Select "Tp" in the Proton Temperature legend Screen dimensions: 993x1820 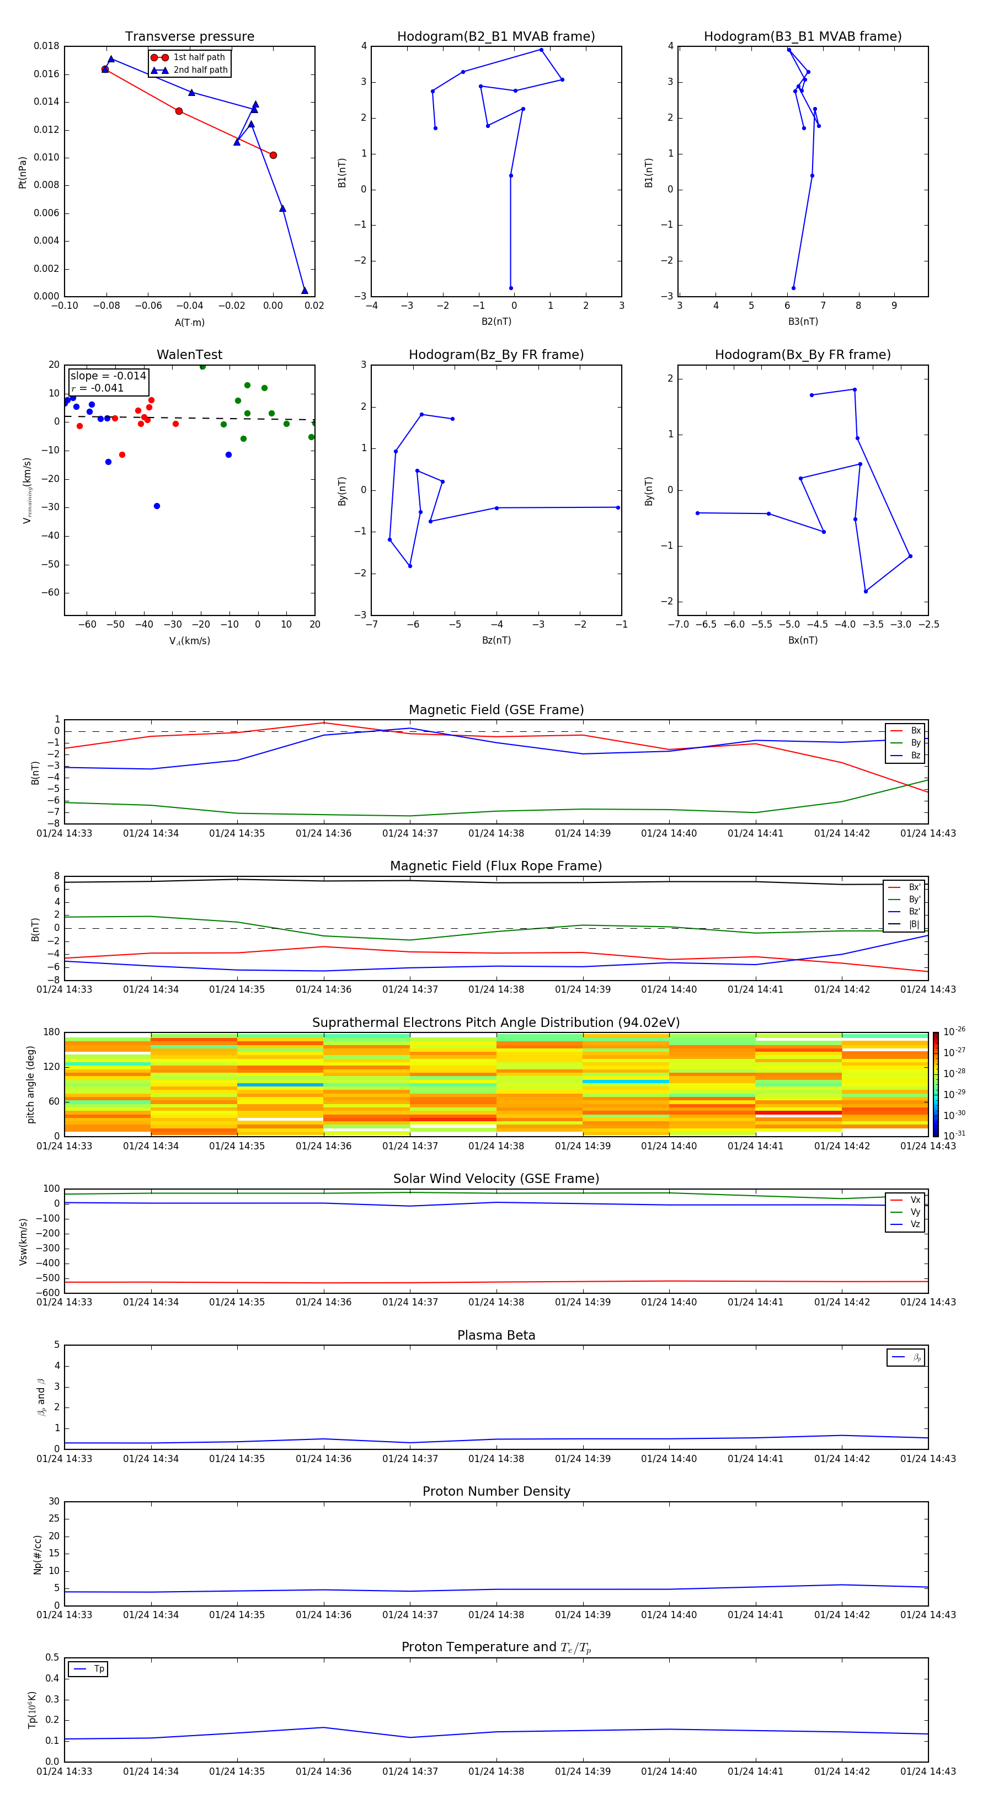click(x=88, y=1669)
